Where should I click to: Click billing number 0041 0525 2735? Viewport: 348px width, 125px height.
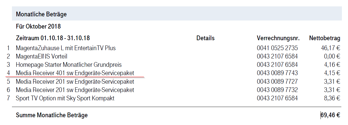277,48
